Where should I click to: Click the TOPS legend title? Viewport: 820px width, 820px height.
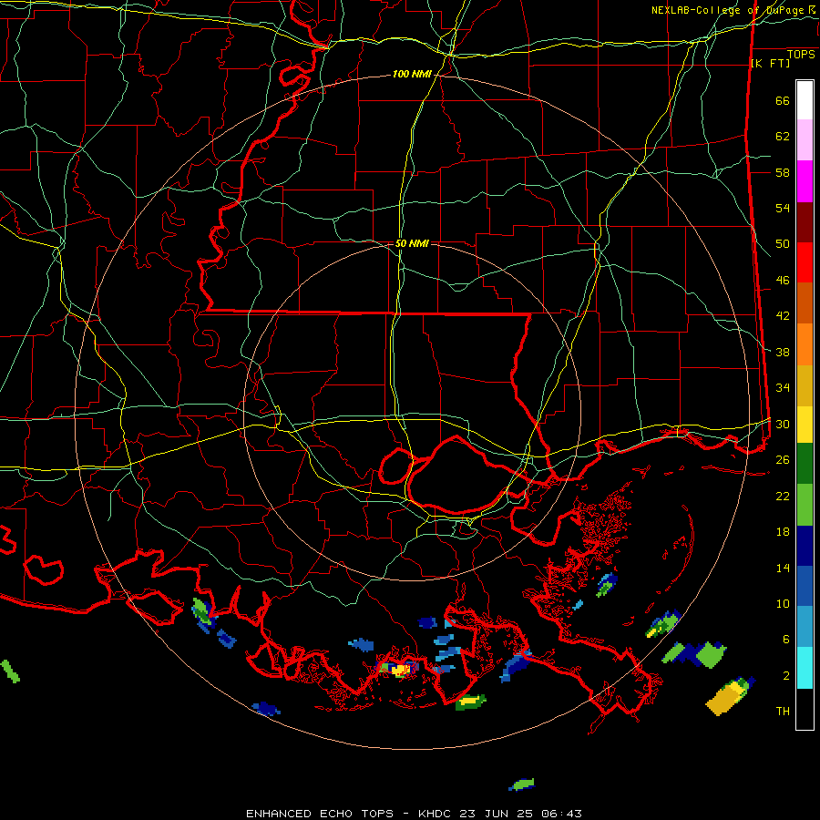tap(801, 54)
